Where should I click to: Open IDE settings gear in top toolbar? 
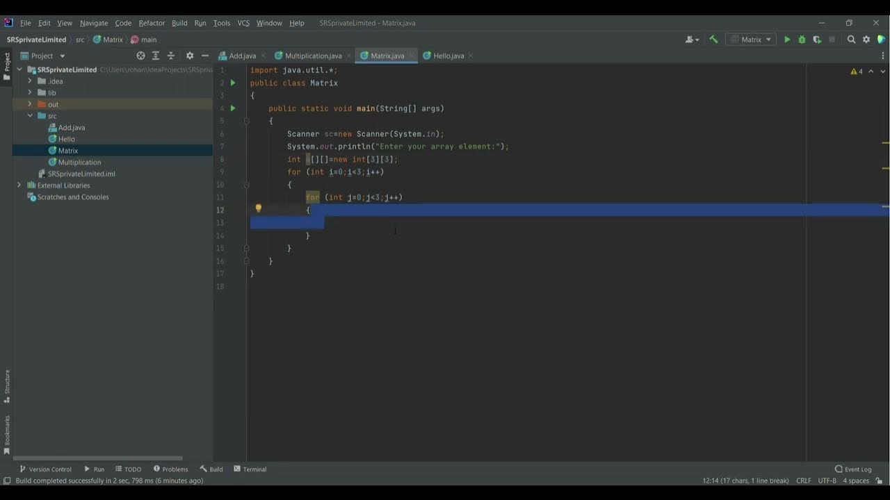click(x=866, y=40)
